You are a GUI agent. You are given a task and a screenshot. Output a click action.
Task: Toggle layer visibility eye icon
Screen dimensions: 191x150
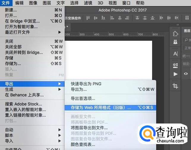(186, 74)
